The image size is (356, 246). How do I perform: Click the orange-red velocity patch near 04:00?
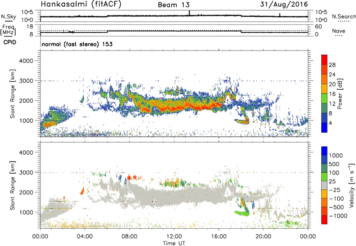pos(82,191)
